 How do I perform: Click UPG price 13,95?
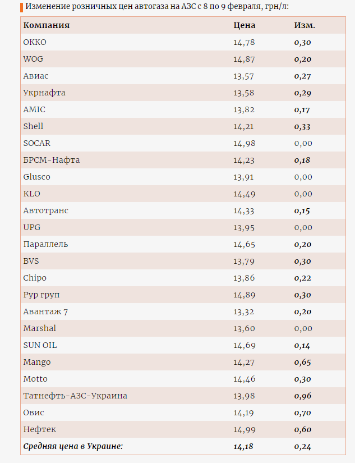[x=244, y=228]
